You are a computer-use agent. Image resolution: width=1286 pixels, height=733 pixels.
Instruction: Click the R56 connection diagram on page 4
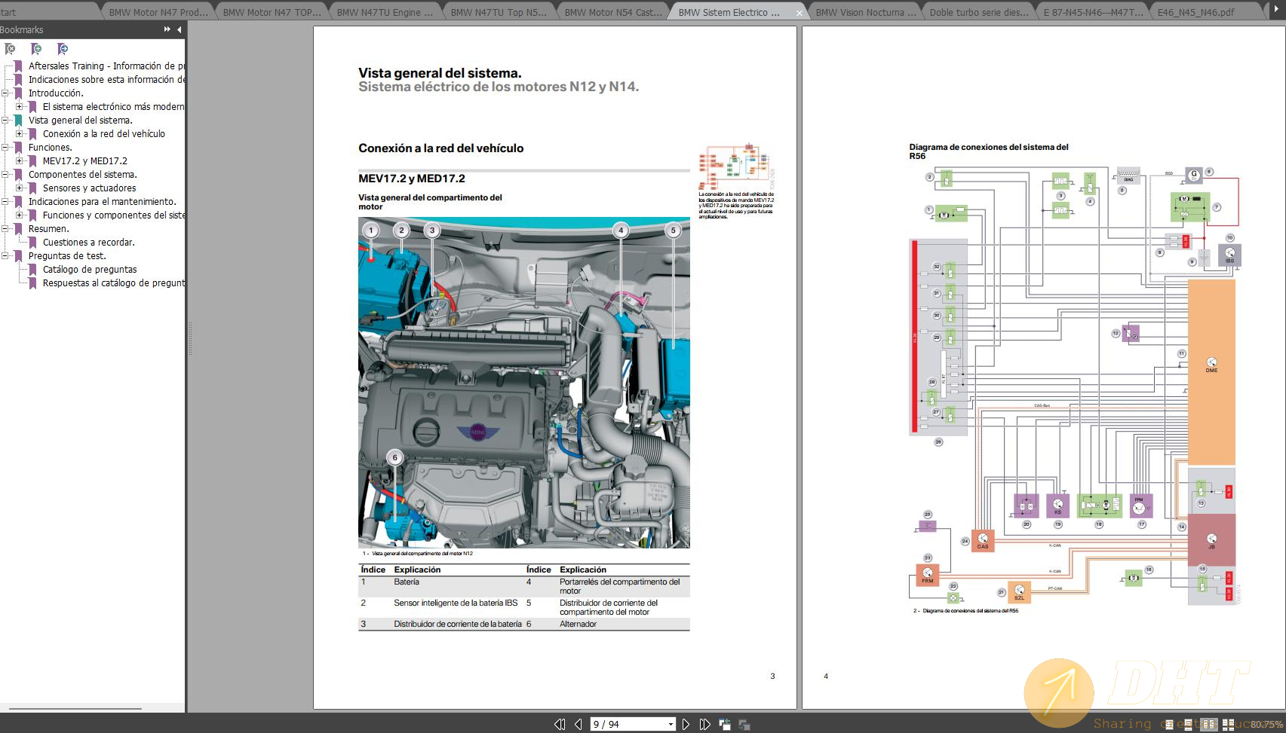tap(1075, 384)
